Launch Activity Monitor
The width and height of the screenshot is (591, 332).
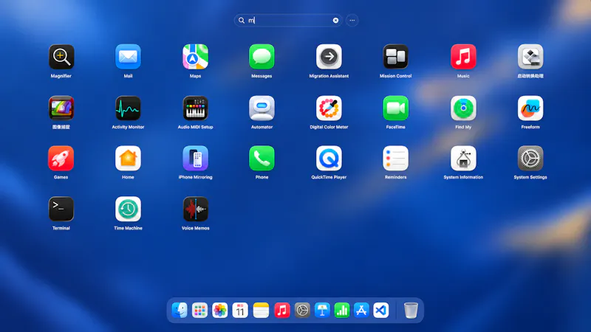click(x=128, y=108)
